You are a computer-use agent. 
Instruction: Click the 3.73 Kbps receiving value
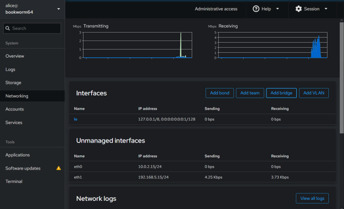tap(280, 177)
